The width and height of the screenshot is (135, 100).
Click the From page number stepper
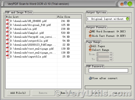111,54
